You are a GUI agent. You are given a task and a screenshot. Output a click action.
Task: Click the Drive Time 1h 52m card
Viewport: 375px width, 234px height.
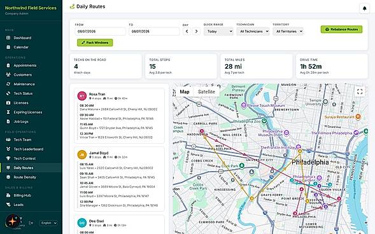332,66
